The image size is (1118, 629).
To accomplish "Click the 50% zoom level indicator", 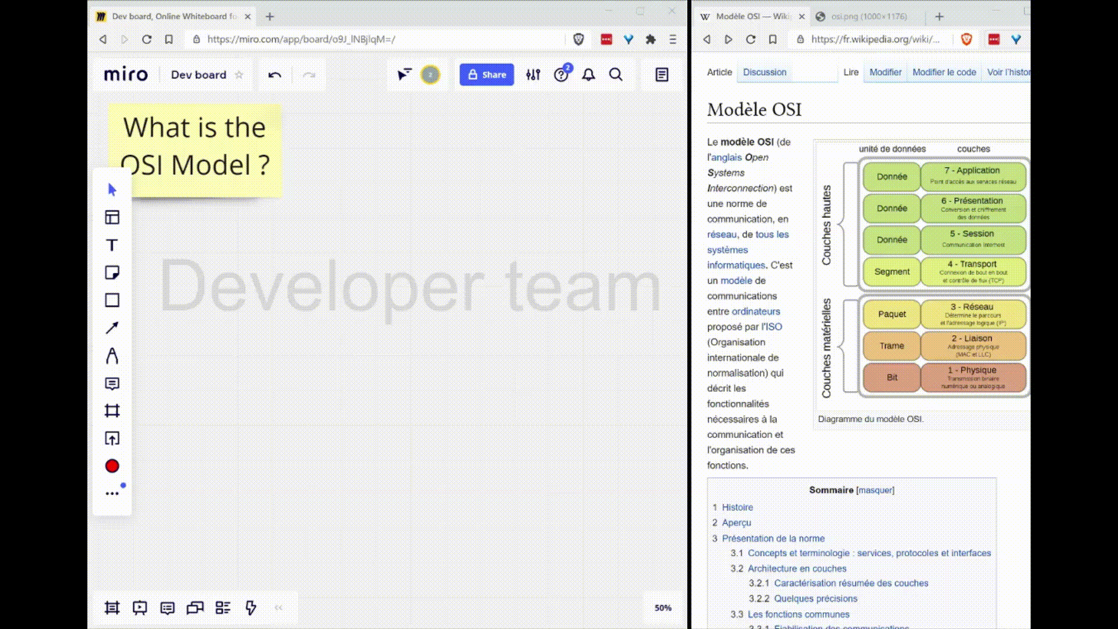I will tap(663, 607).
